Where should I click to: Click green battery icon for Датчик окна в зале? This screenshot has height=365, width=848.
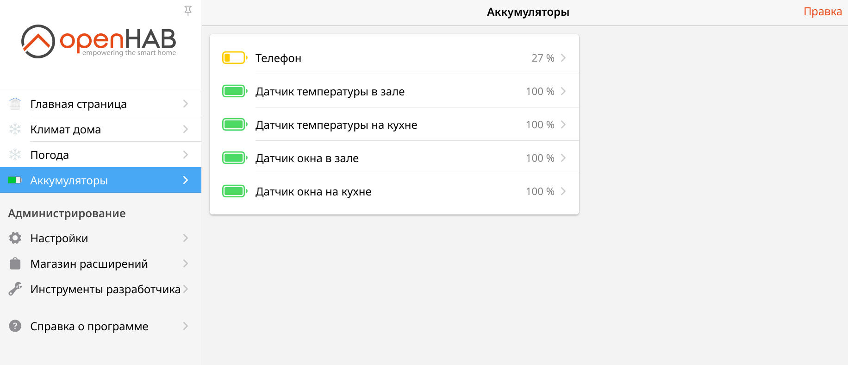[x=235, y=158]
